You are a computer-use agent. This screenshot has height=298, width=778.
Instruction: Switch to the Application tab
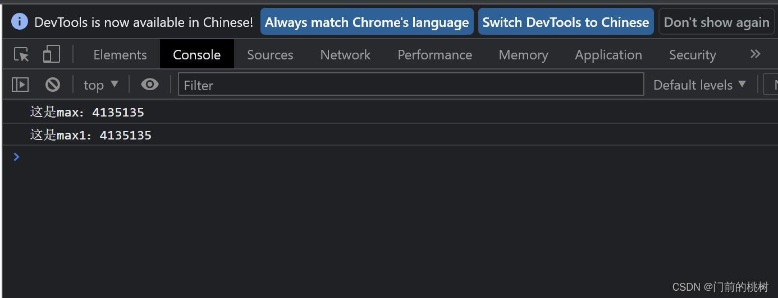(608, 54)
